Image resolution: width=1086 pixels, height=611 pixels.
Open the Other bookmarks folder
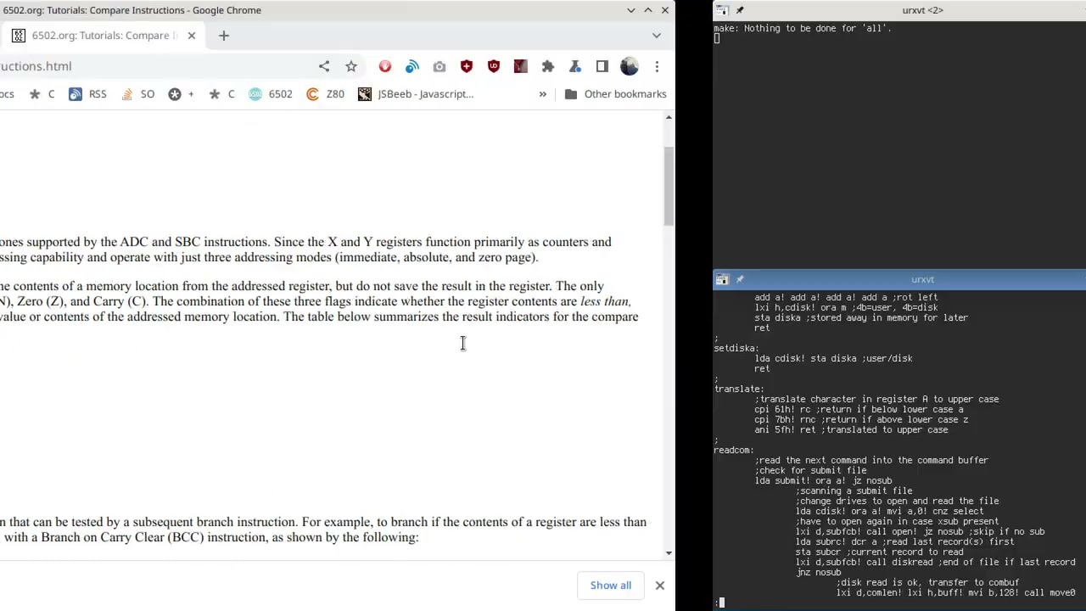(x=616, y=94)
